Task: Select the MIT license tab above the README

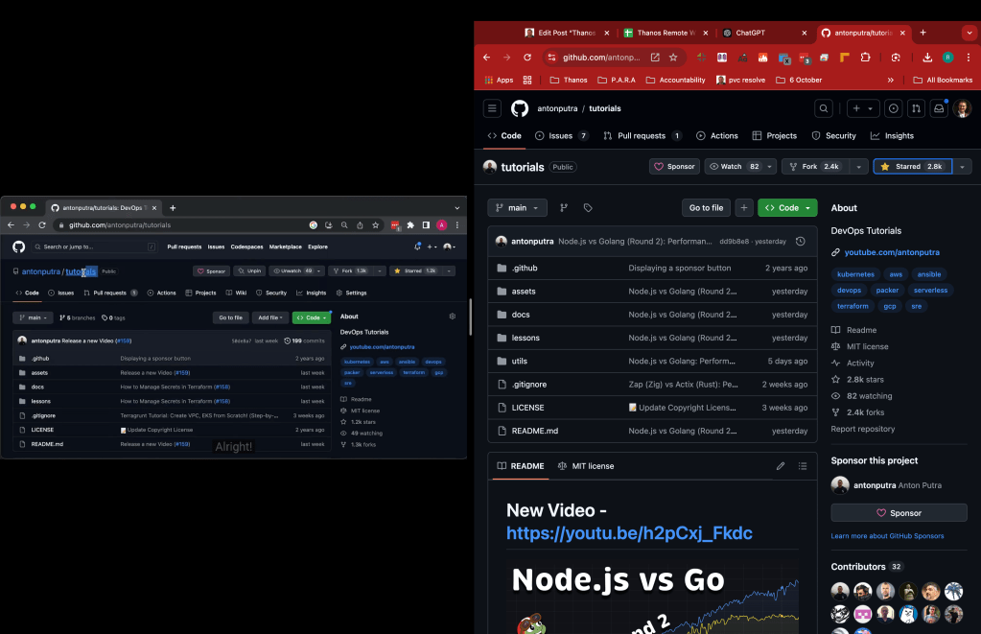Action: coord(586,465)
